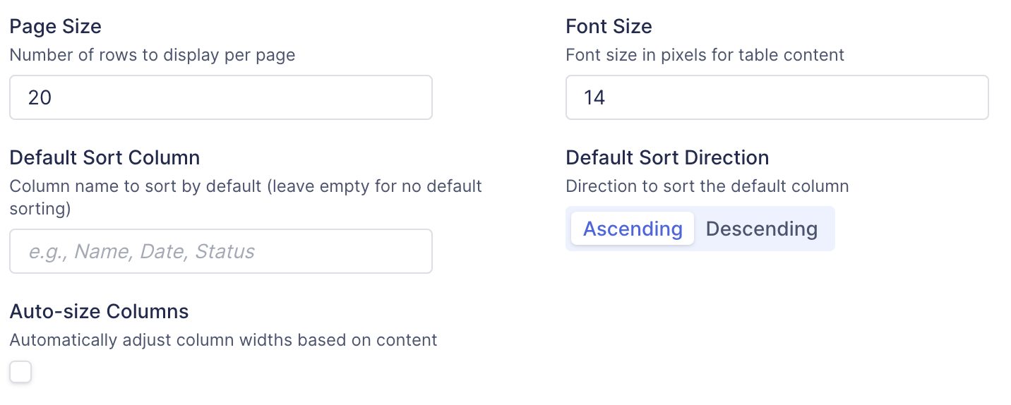Screen dimensions: 1011x405
Task: Select Ascending sort direction
Action: click(633, 229)
